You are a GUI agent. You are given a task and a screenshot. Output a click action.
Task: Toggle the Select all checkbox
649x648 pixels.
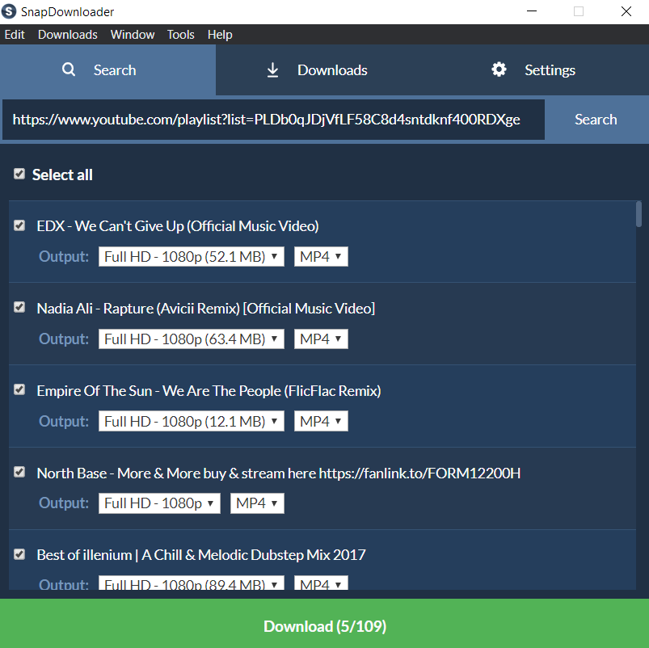pos(19,175)
